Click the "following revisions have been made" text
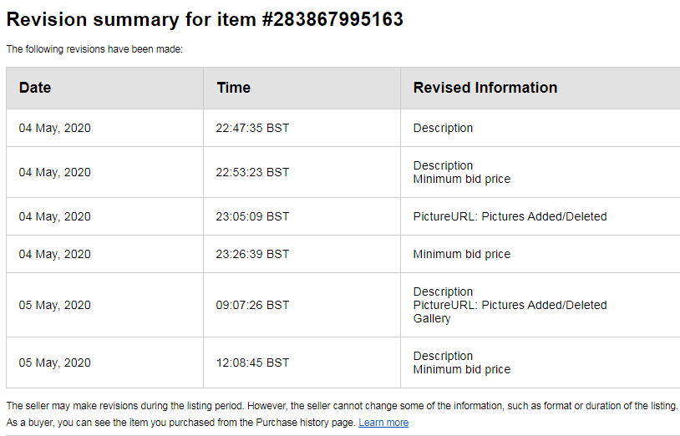Viewport: 680px width, 436px height. (94, 49)
